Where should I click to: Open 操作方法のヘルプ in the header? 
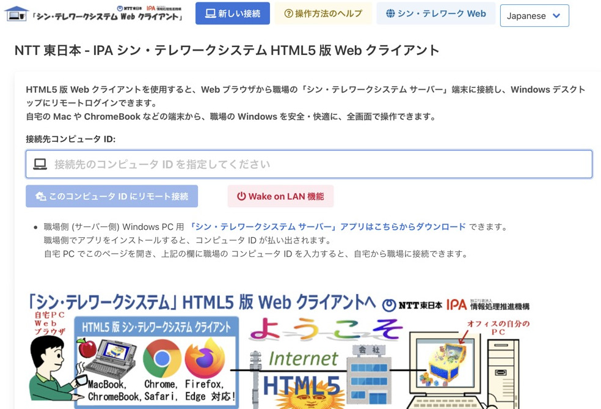click(x=323, y=13)
